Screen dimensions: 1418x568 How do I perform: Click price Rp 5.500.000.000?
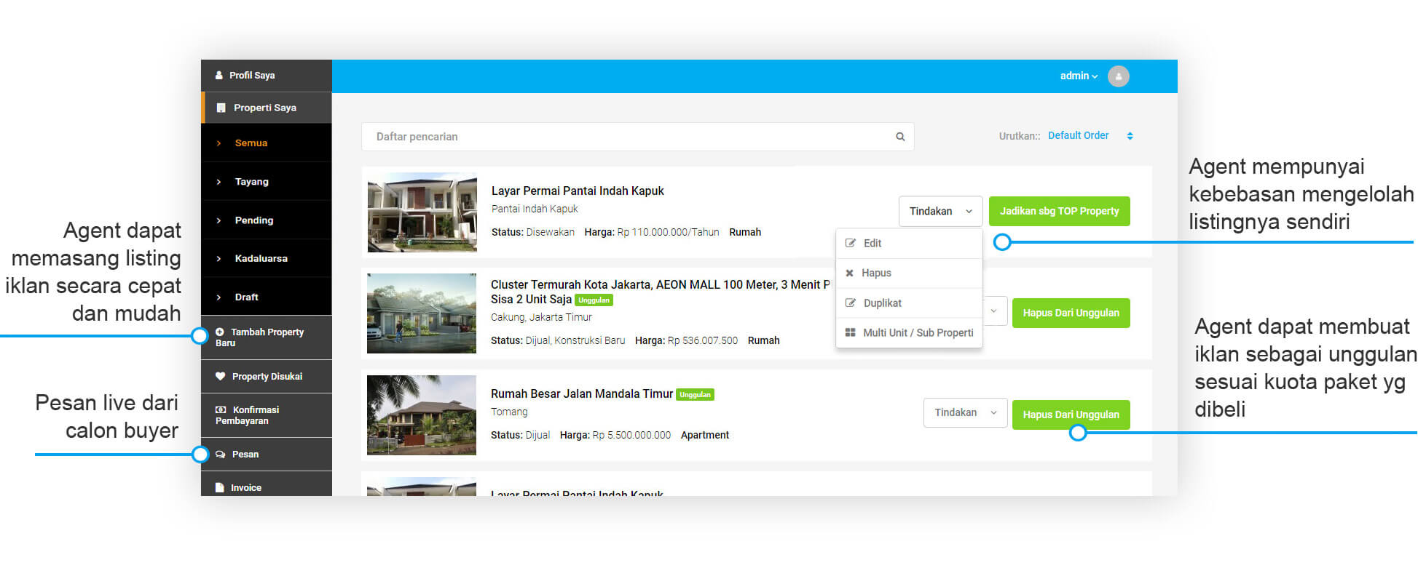(631, 435)
